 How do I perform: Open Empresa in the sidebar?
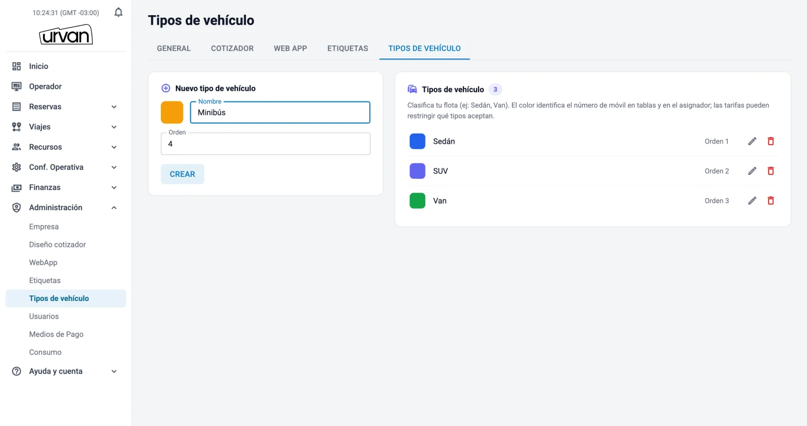44,227
